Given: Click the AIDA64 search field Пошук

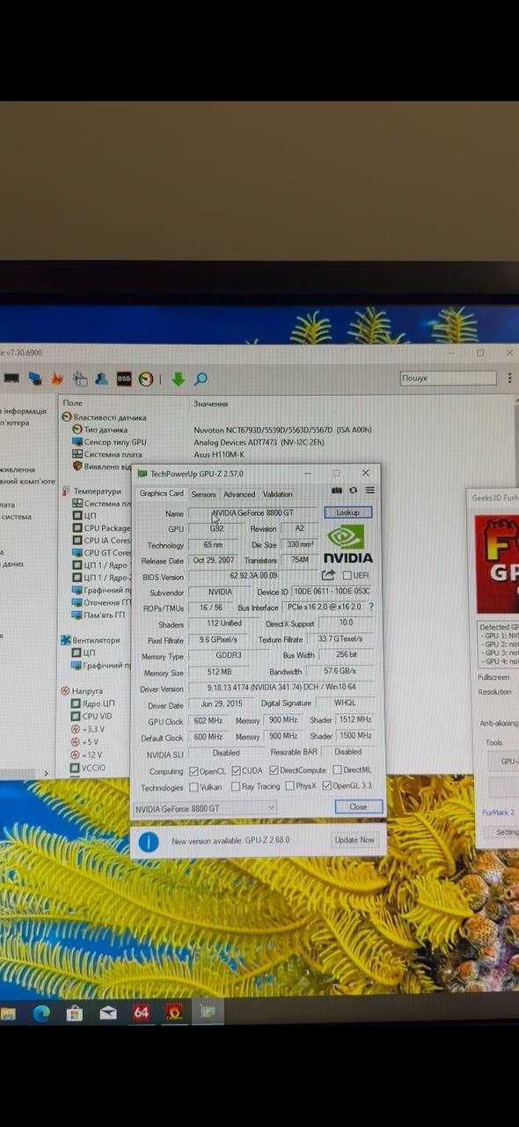Looking at the screenshot, I should [x=448, y=378].
